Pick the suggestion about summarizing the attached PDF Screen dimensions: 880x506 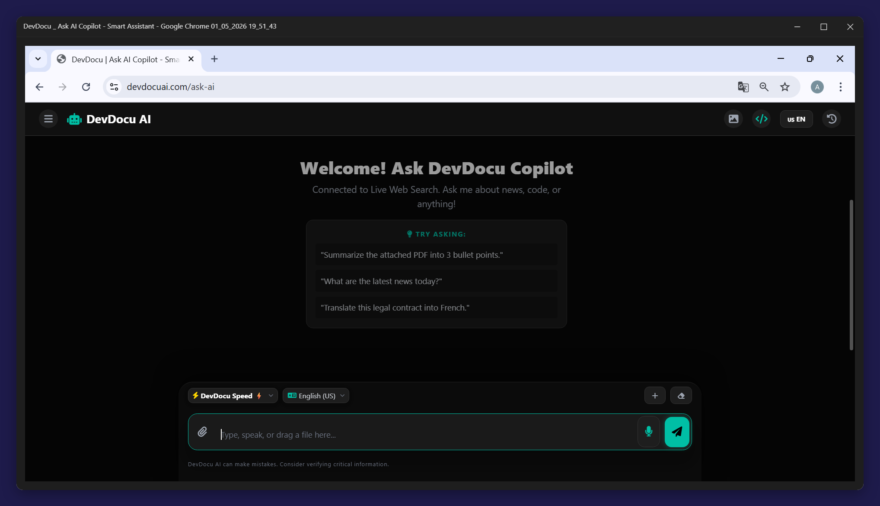[437, 255]
